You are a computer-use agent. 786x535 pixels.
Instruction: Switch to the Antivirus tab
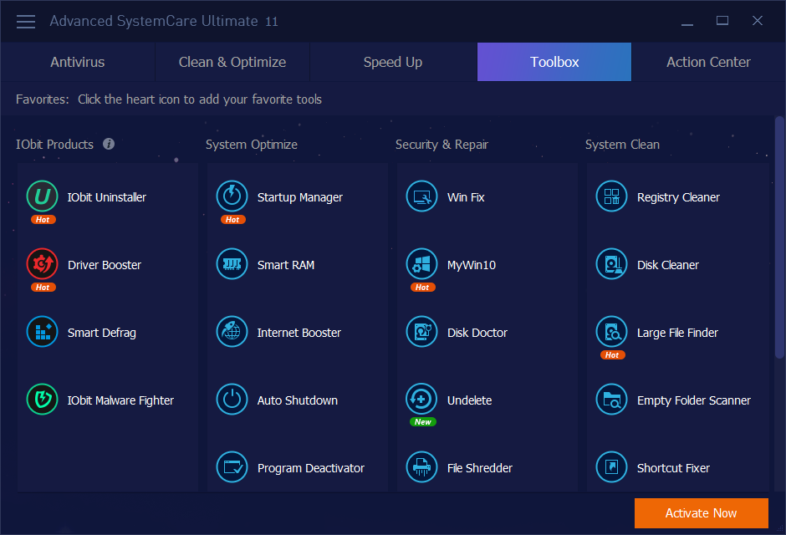(78, 62)
